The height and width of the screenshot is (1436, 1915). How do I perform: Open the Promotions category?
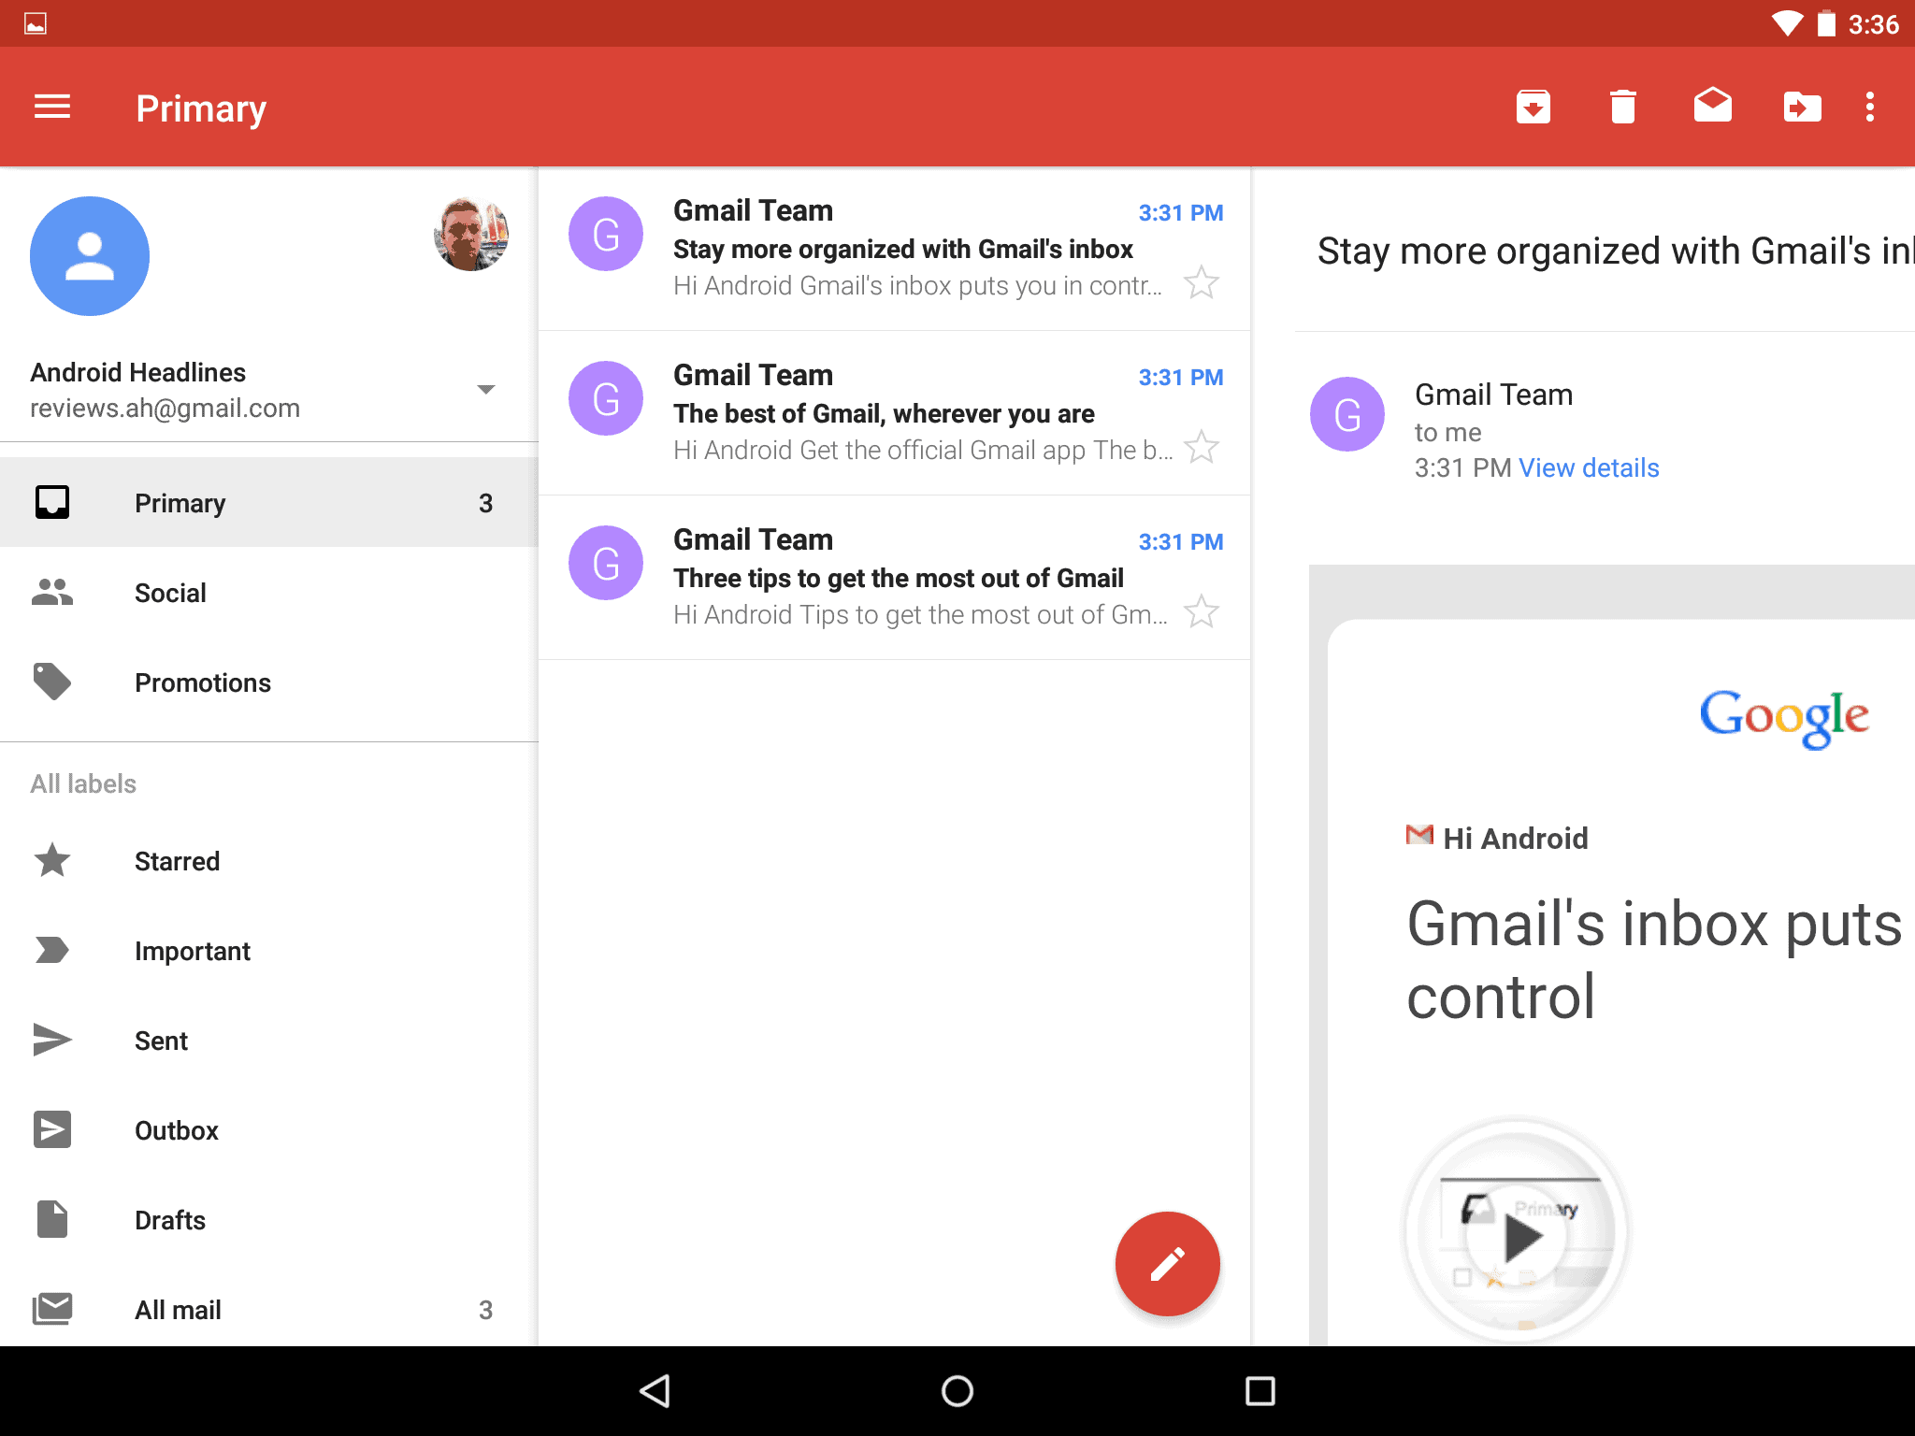click(269, 682)
